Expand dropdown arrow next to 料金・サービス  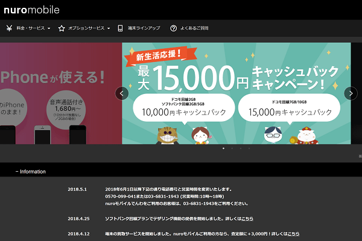49,28
